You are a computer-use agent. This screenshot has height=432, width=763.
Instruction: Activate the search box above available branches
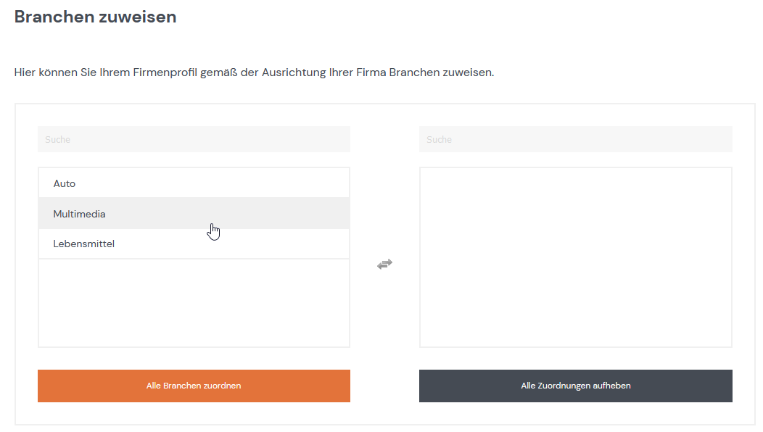(194, 139)
